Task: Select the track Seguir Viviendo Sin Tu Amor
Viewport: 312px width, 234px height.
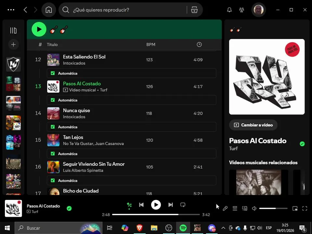Action: click(x=94, y=164)
